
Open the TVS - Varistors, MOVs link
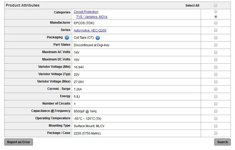[x=92, y=17]
